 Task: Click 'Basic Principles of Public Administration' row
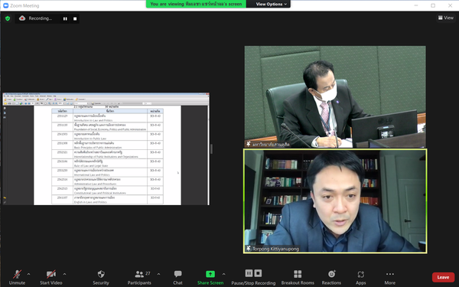coord(107,145)
